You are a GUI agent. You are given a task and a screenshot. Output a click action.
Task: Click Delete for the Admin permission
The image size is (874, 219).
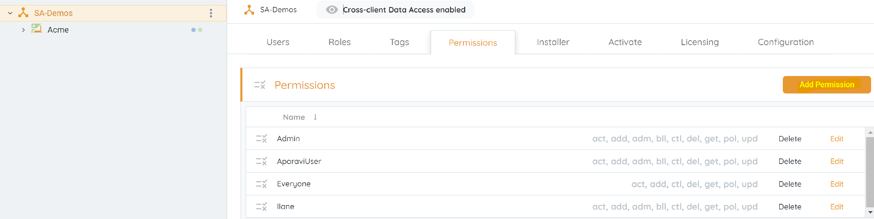tap(790, 139)
